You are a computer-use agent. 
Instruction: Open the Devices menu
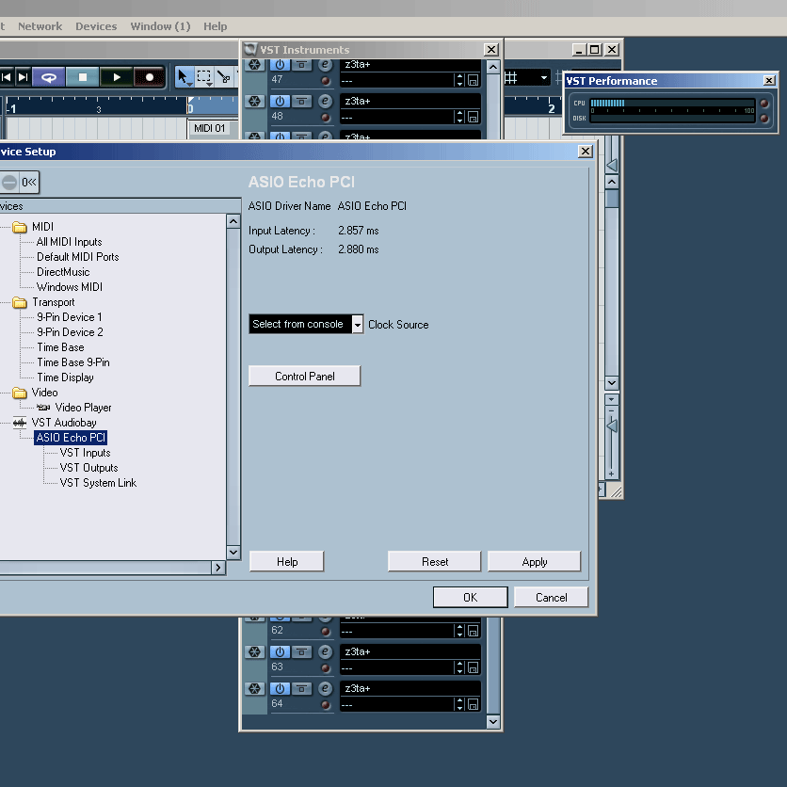96,26
